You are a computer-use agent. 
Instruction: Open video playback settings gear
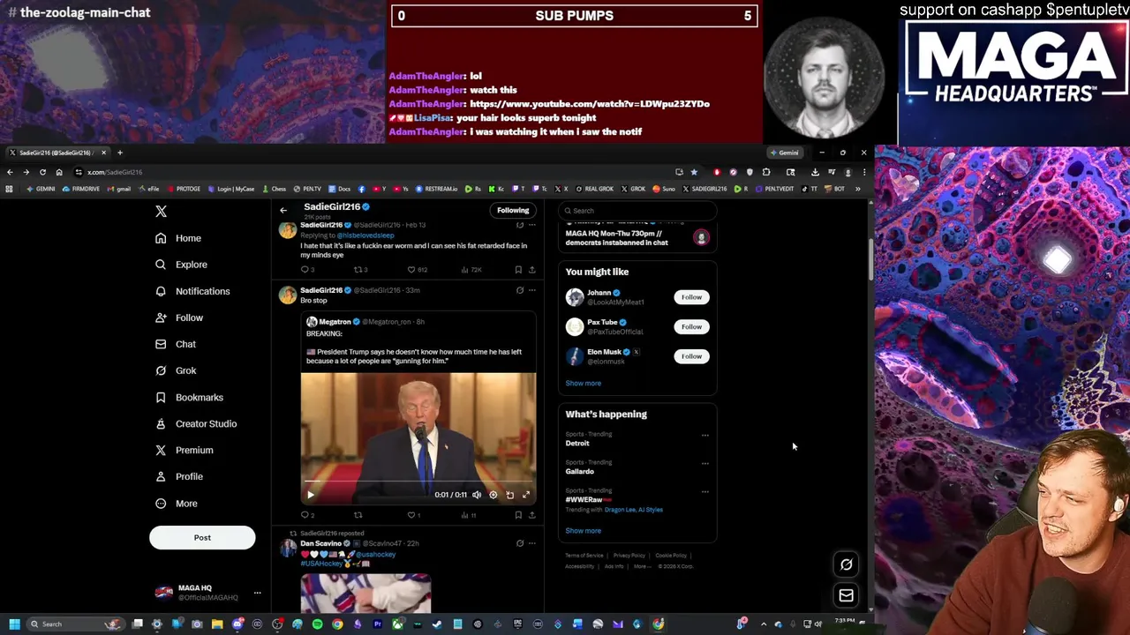[493, 495]
